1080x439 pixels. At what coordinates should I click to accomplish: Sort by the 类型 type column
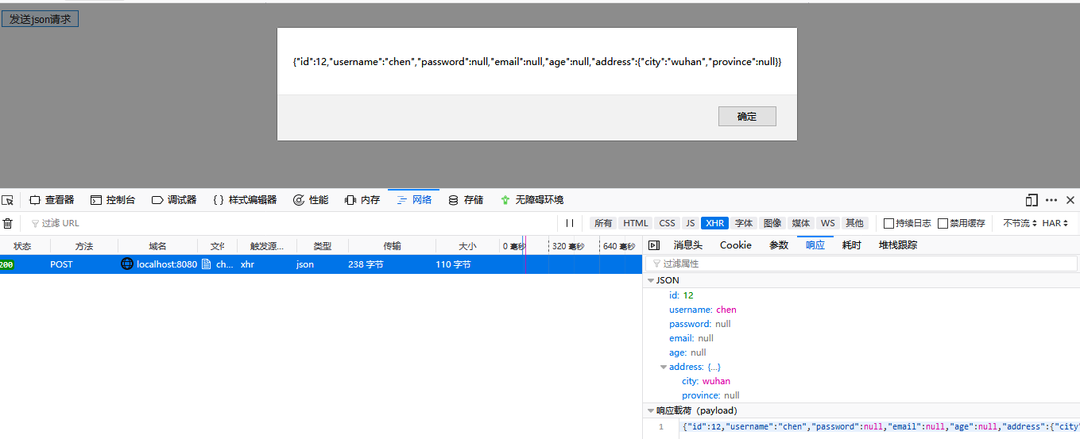point(323,246)
